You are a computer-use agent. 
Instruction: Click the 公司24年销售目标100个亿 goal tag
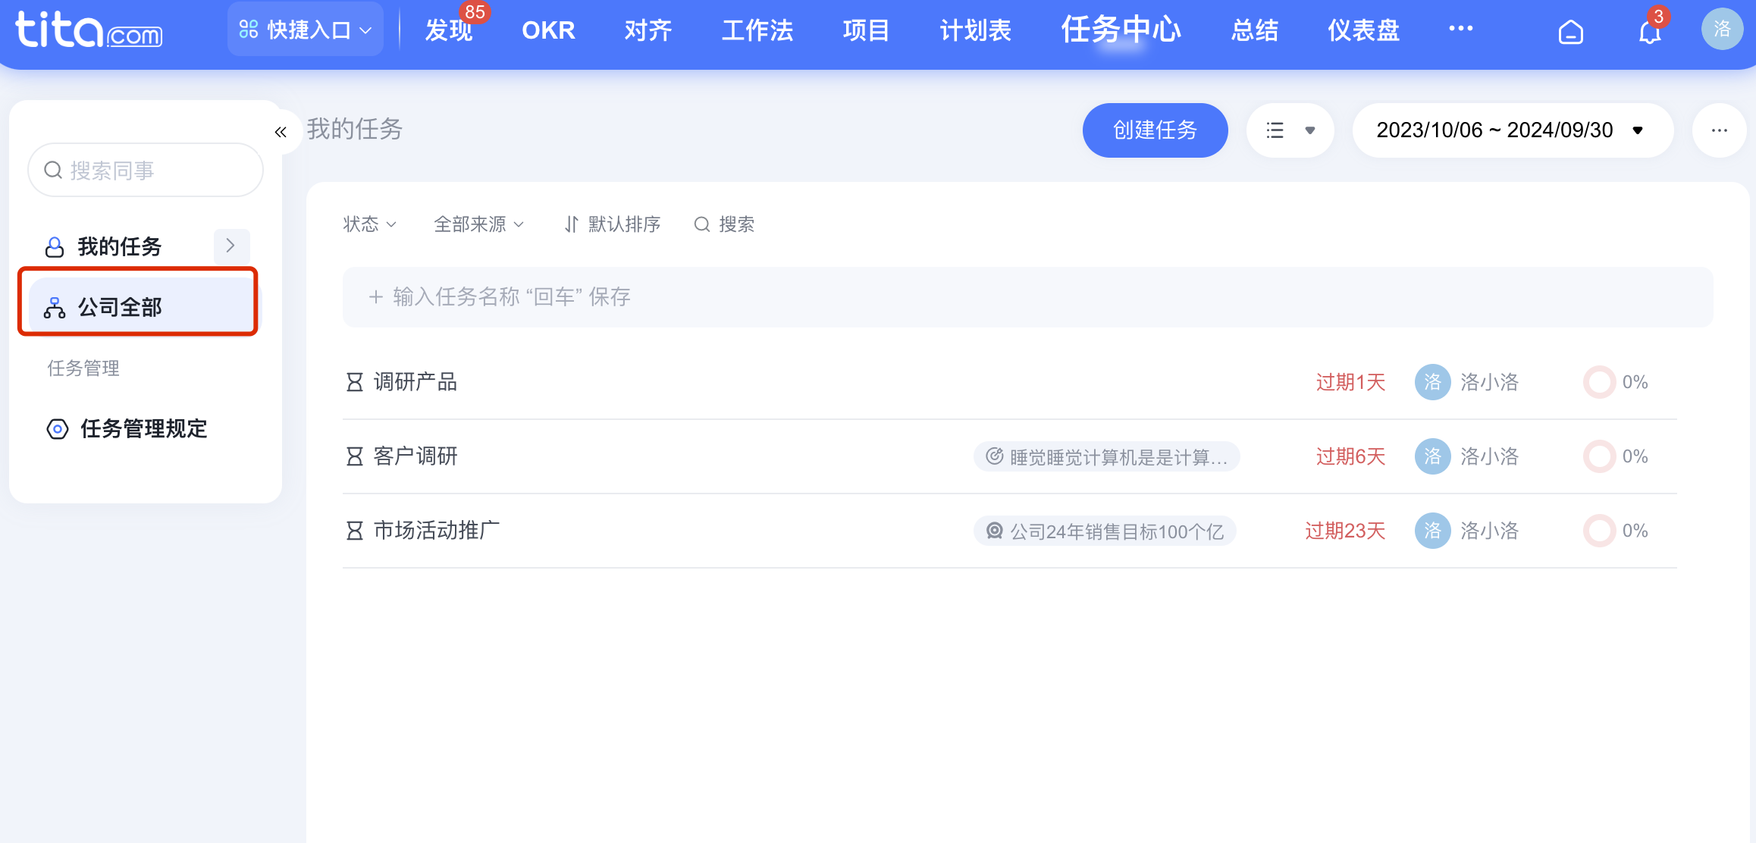click(1105, 531)
